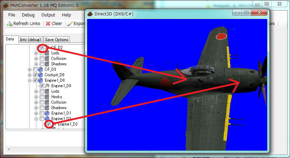Open the Debug menu
This screenshot has height=158, width=290.
click(x=28, y=15)
